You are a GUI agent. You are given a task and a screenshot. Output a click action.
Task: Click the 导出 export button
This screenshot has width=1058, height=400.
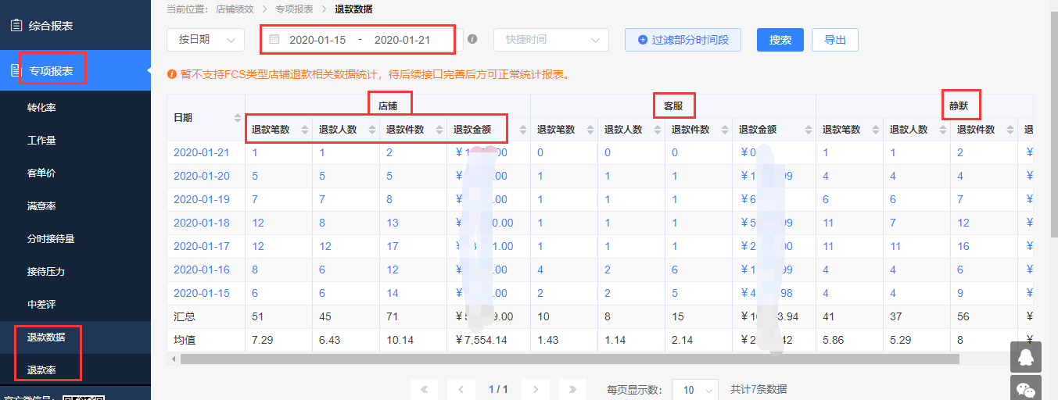[x=835, y=40]
